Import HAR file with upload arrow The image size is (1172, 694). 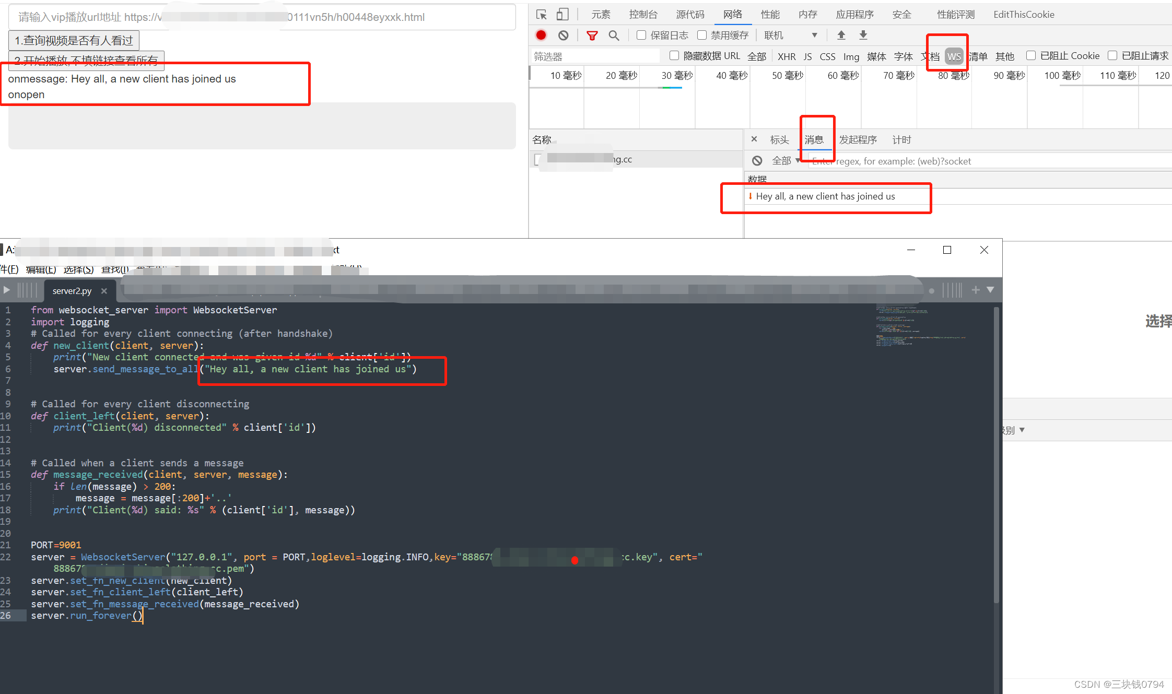coord(841,35)
